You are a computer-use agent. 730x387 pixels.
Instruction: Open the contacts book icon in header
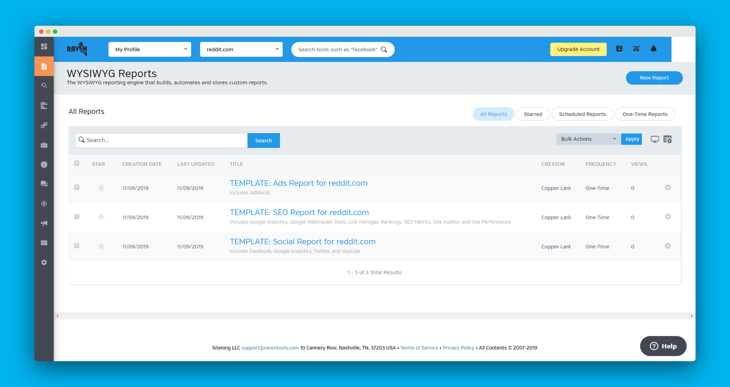click(x=619, y=49)
